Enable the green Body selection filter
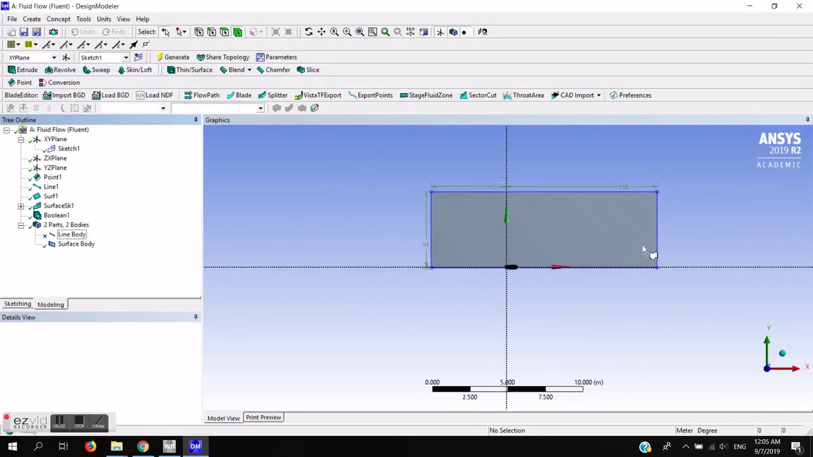Viewport: 813px width, 457px height. (238, 32)
